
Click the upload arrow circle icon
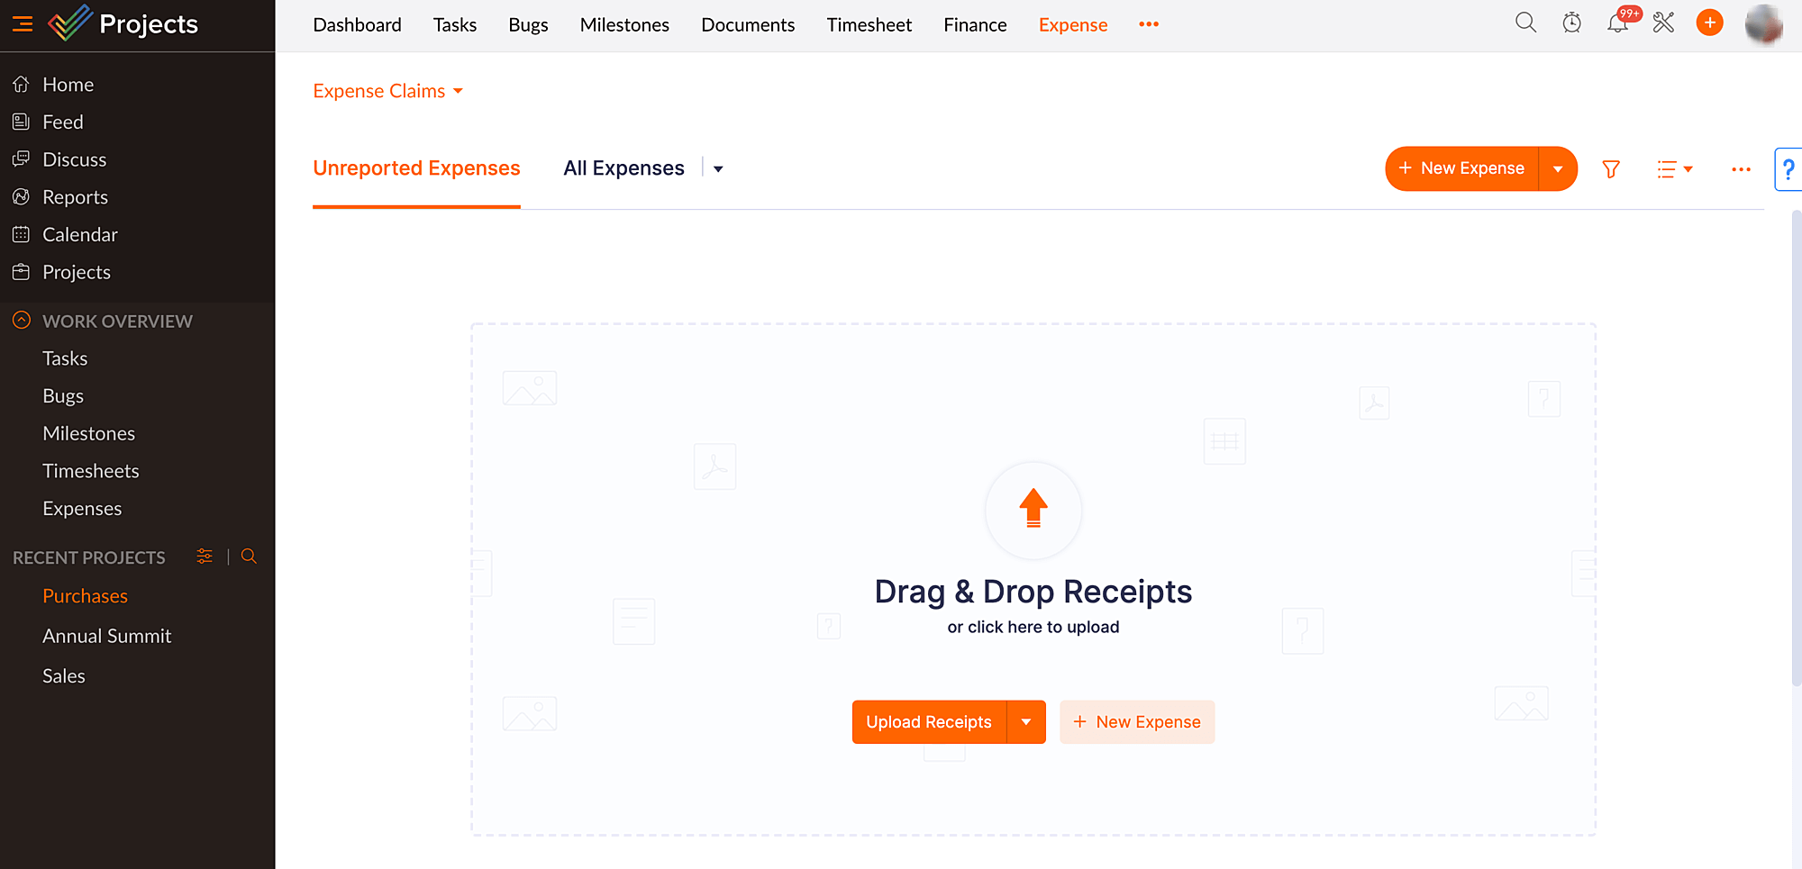tap(1033, 510)
